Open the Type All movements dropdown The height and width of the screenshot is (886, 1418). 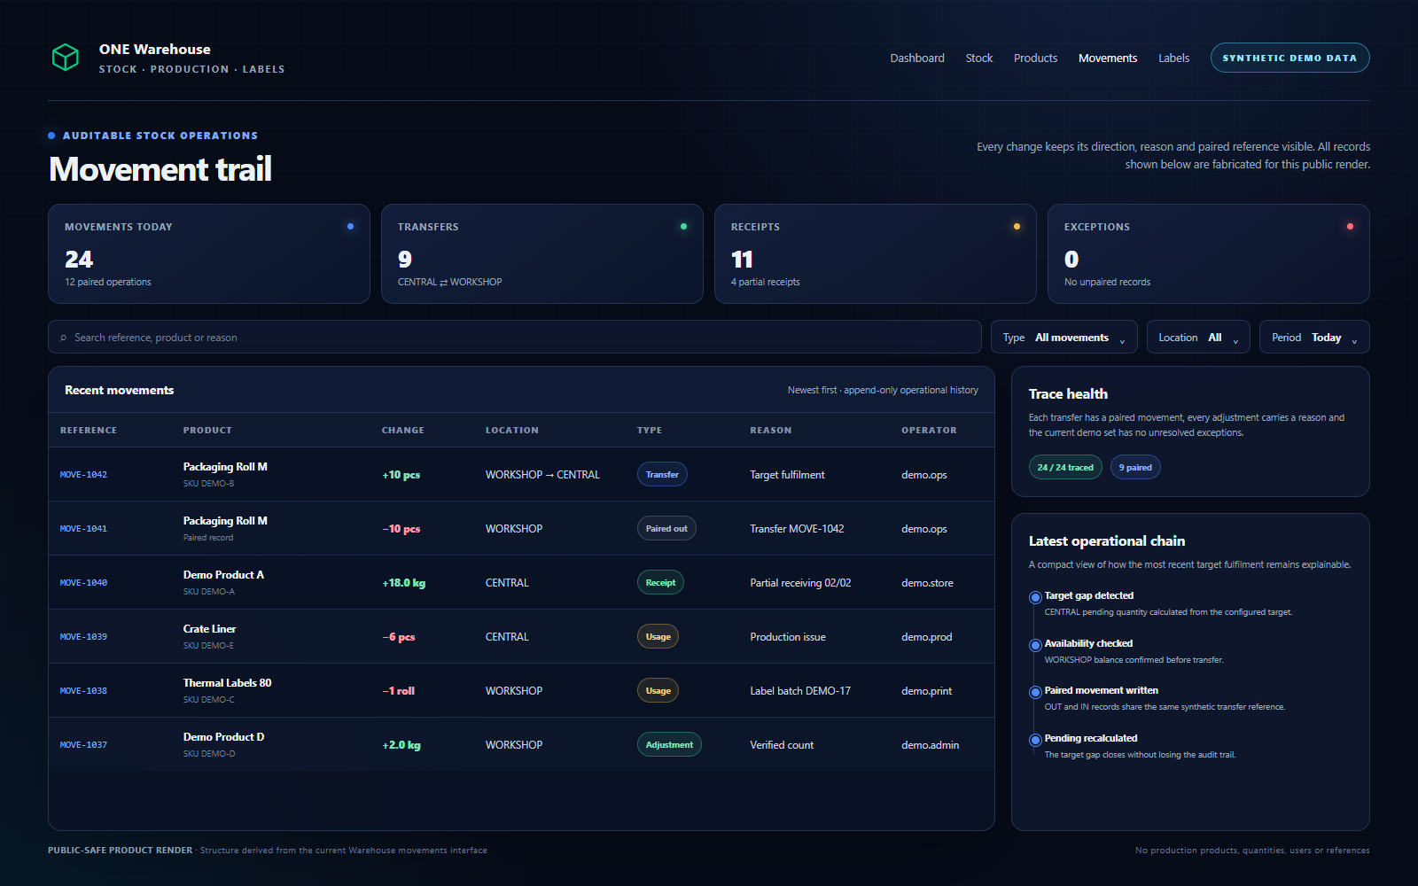click(1064, 337)
